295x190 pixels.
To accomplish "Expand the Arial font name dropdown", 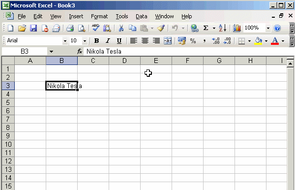I will pyautogui.click(x=65, y=41).
